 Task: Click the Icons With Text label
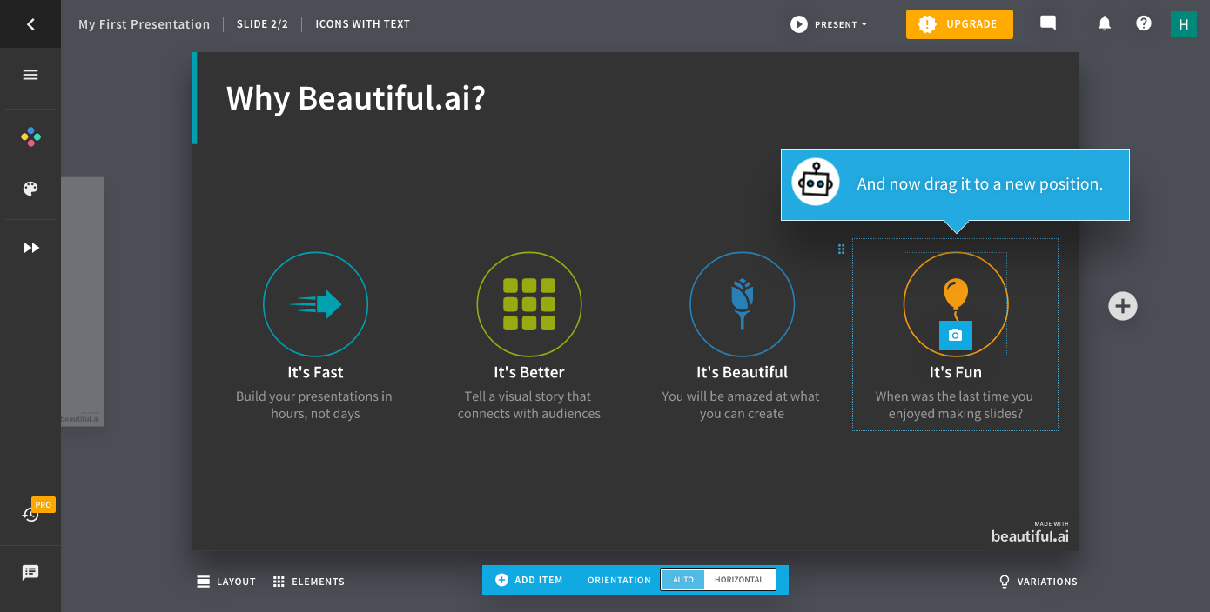click(x=362, y=24)
